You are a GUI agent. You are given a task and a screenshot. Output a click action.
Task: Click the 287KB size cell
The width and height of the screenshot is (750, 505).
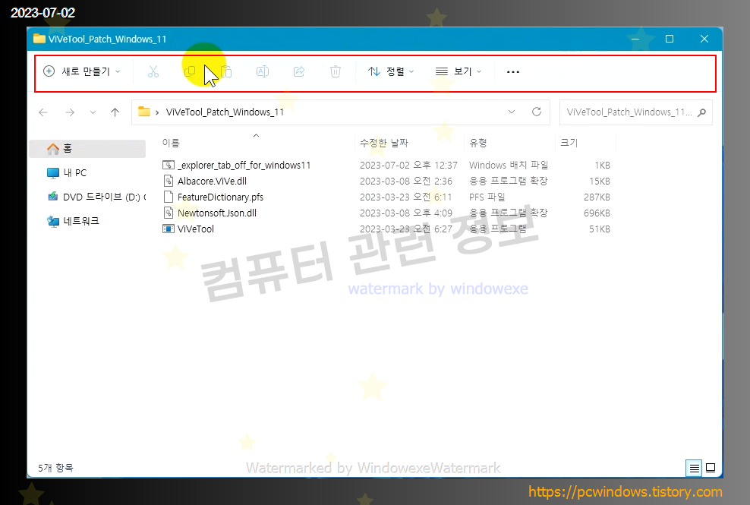(597, 197)
